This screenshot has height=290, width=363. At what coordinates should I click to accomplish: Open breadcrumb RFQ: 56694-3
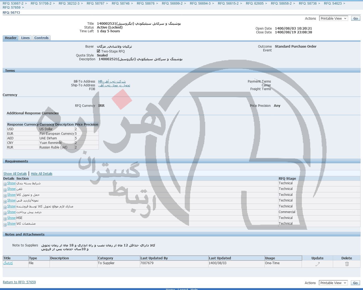pyautogui.click(x=200, y=3)
